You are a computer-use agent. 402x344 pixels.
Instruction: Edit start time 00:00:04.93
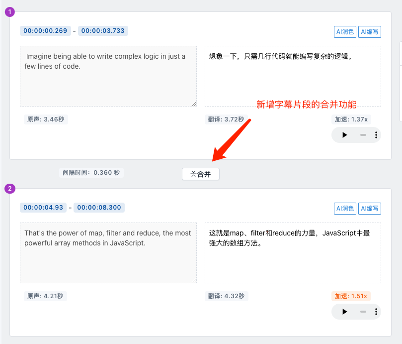click(x=43, y=208)
